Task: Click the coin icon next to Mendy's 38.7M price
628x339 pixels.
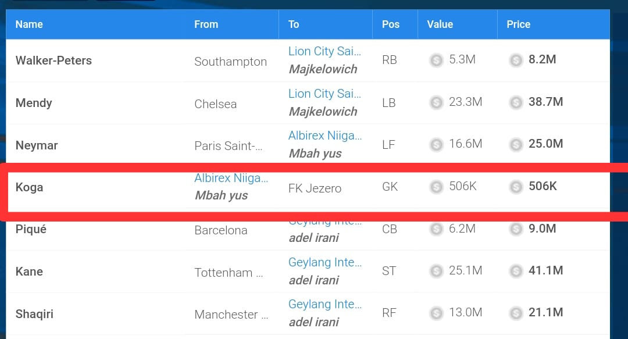Action: tap(516, 102)
